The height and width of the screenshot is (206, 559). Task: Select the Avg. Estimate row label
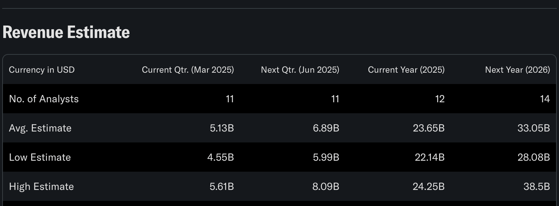coord(40,128)
